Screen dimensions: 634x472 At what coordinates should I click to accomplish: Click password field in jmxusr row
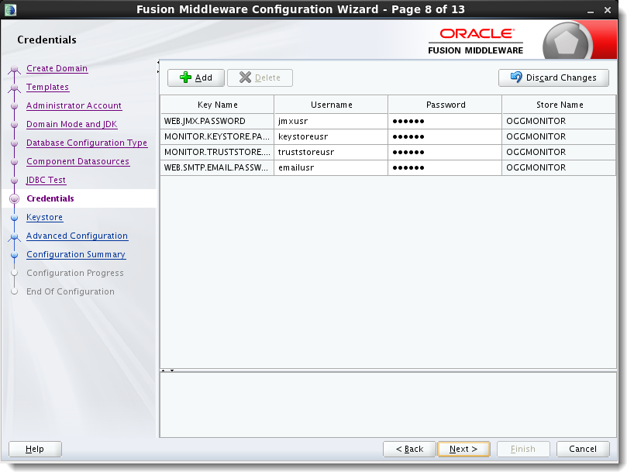[x=445, y=122]
